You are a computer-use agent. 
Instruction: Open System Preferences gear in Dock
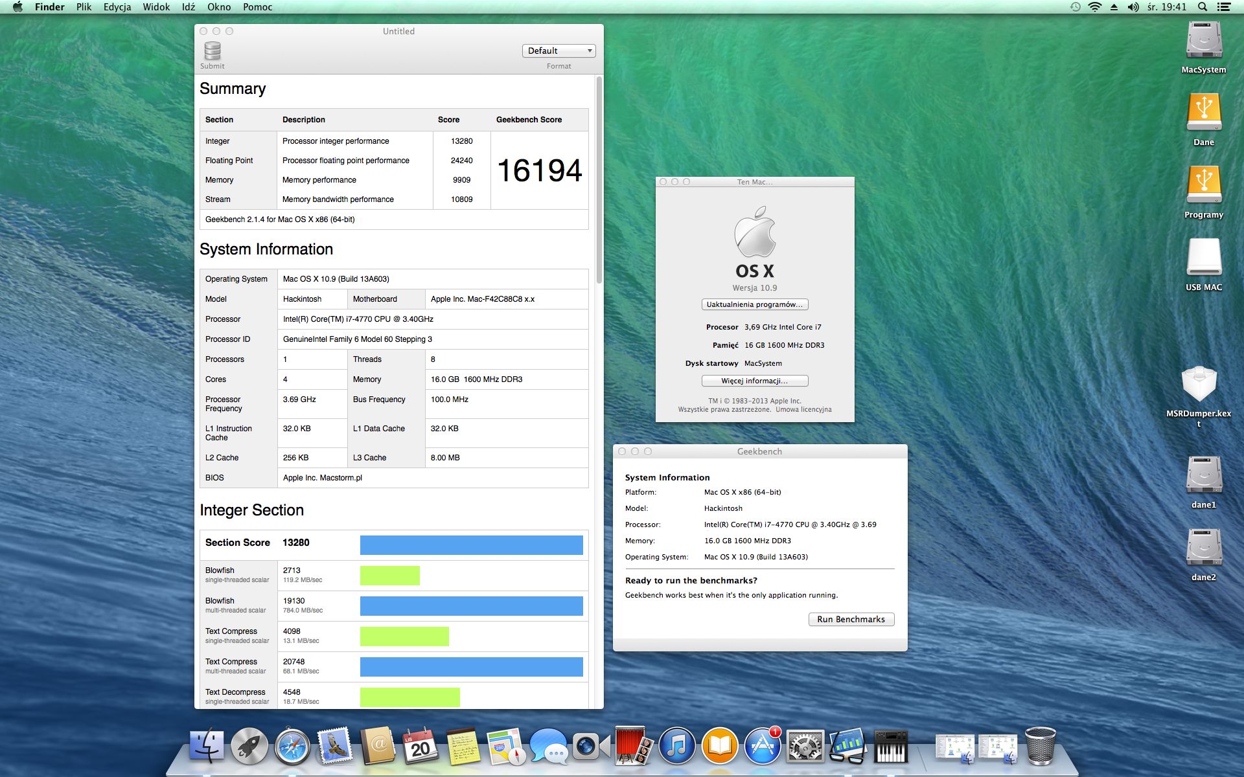click(x=805, y=745)
